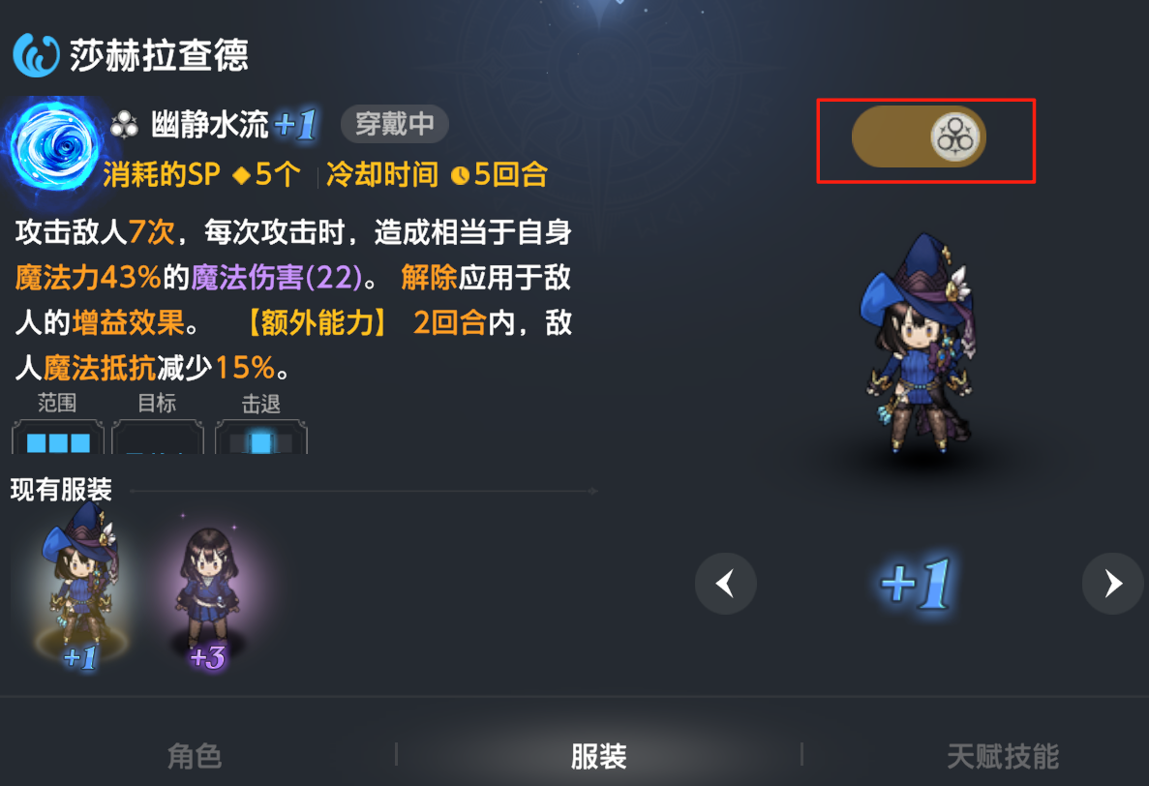Click the 穿戴中 status button
The height and width of the screenshot is (786, 1149).
point(395,124)
